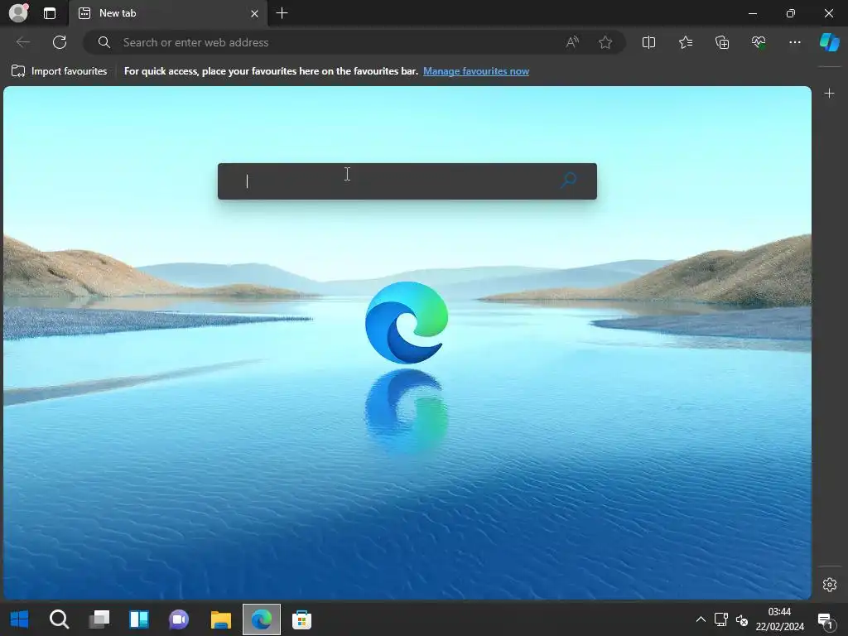Open Task View on taskbar
This screenshot has height=636, width=848.
(x=99, y=619)
